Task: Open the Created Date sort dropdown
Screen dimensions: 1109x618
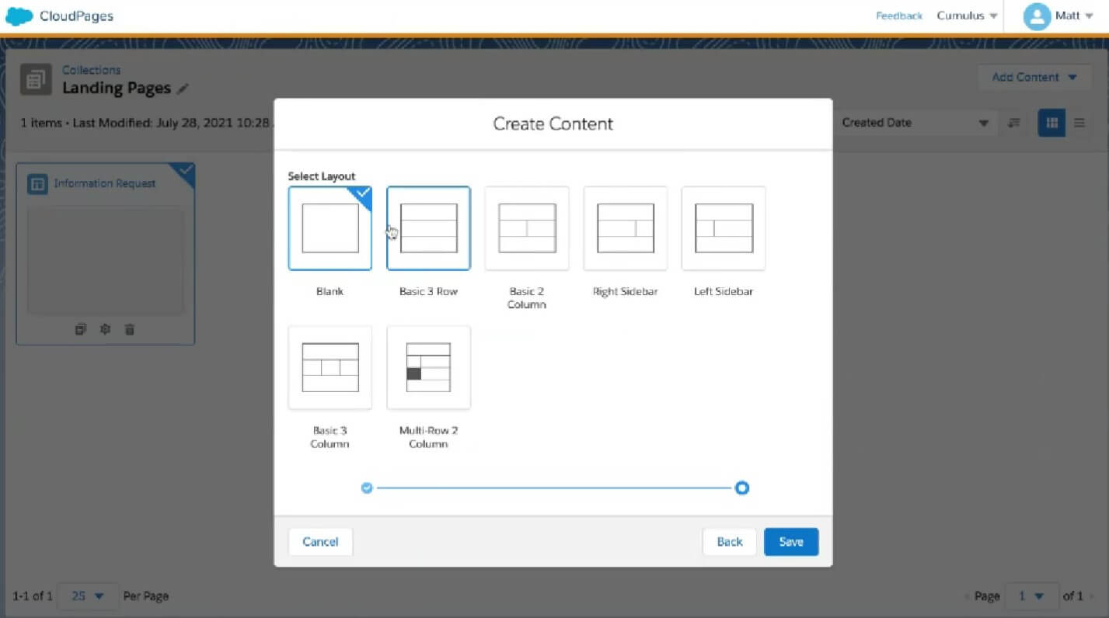Action: coord(915,123)
